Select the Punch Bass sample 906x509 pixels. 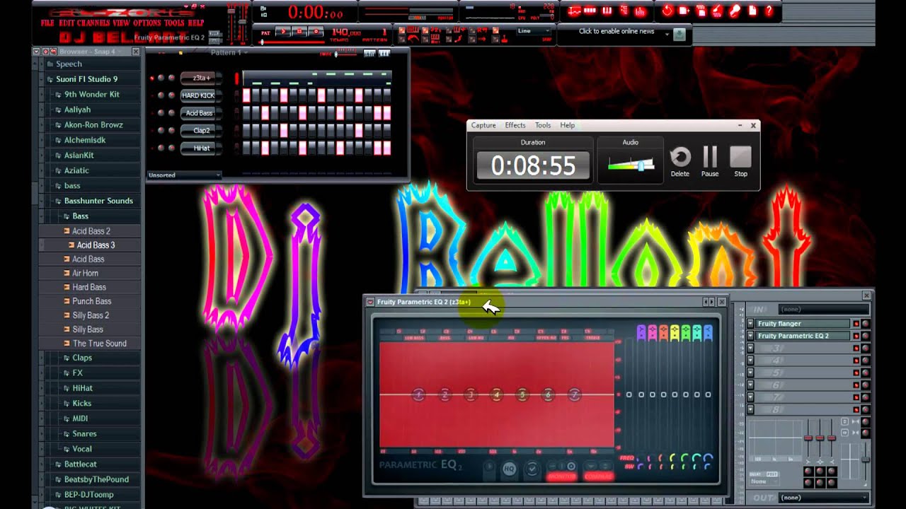(91, 301)
